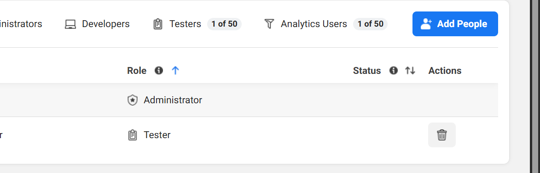Open the partially visible Administrators tab
This screenshot has height=173, width=540.
[x=21, y=24]
